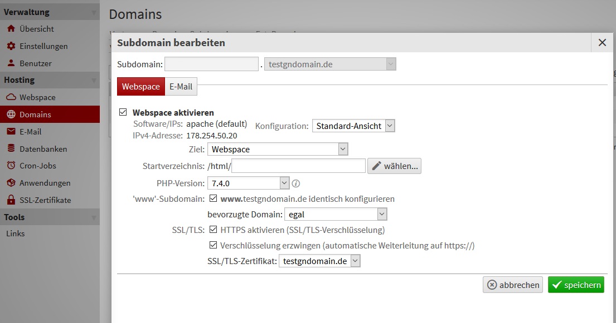Click the Benutzer person icon
The height and width of the screenshot is (323, 616).
pyautogui.click(x=11, y=63)
